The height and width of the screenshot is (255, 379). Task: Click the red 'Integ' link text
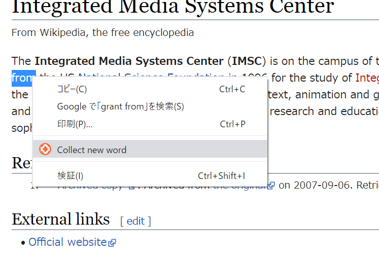click(367, 78)
